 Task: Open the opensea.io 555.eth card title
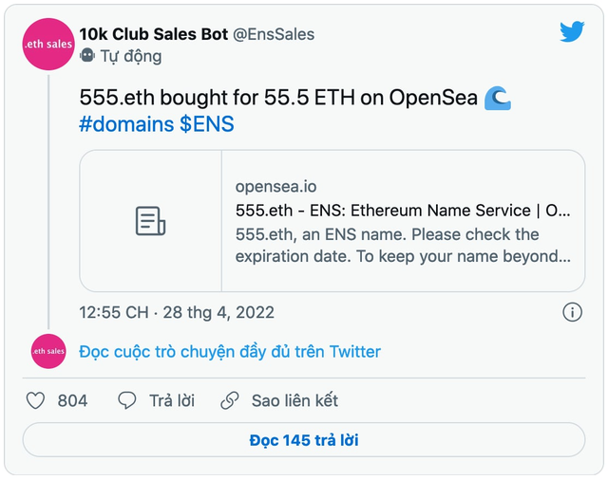[x=403, y=211]
